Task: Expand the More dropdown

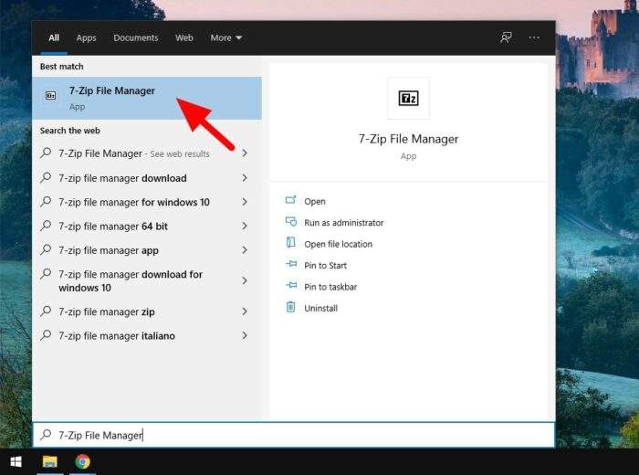Action: (226, 38)
